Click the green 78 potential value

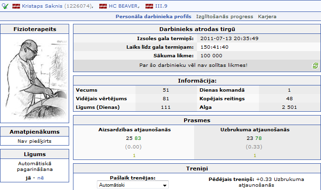[x=259, y=138]
